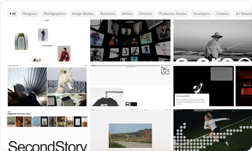The height and width of the screenshot is (151, 252).
Task: Open the Sascha Heintze site thumbnail
Action: click(47, 41)
